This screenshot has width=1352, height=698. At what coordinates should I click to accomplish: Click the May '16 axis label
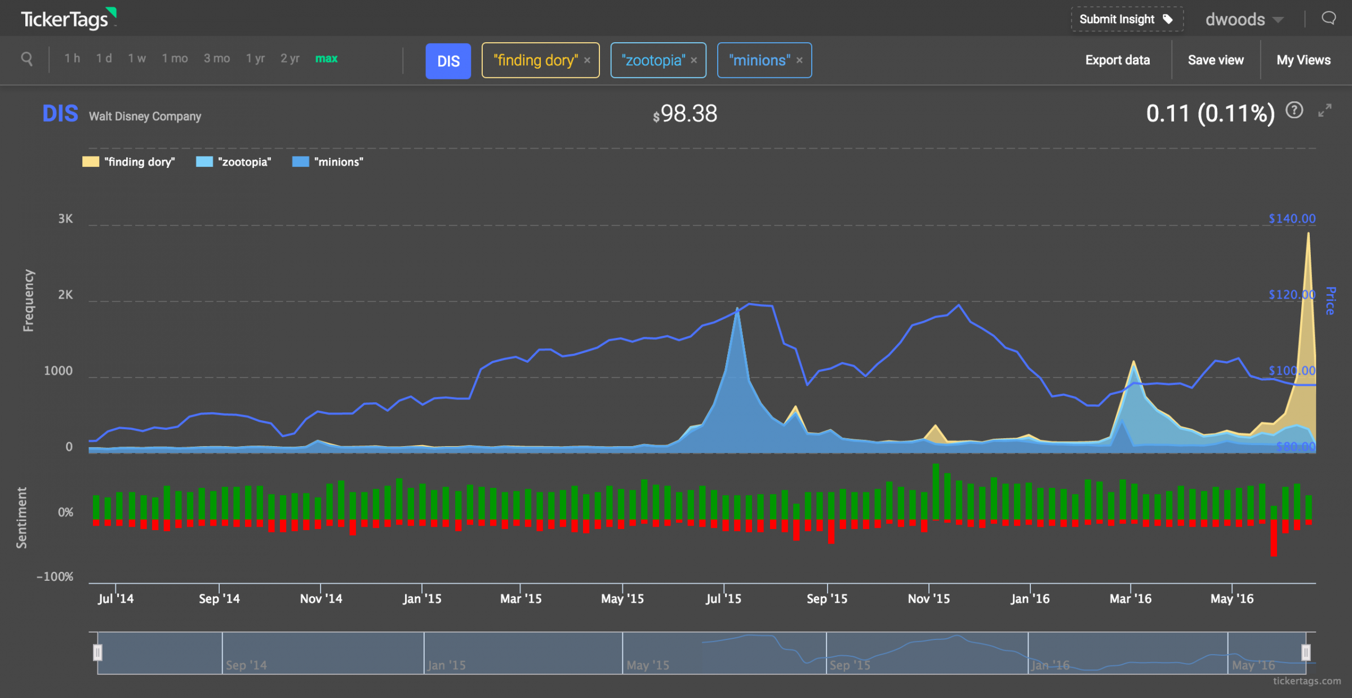point(1232,599)
